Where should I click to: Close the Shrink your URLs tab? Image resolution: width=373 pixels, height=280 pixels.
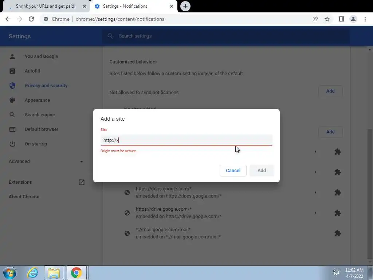point(85,6)
